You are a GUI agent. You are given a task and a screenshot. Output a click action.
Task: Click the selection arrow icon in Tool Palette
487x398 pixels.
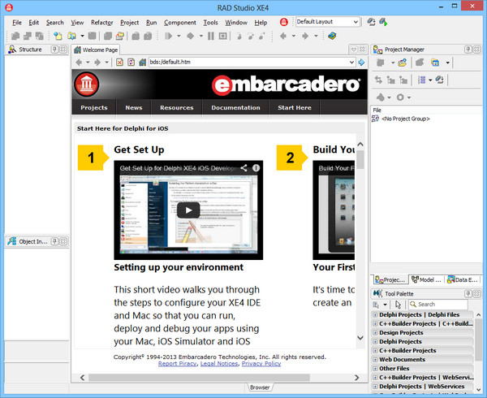pyautogui.click(x=399, y=305)
